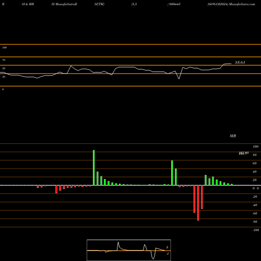Select the longest red MR histogram bar
Viewport: 261px width, 261px height.
198,203
